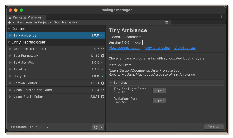
Task: Click the 12.43 MB sample size
Action: (x=120, y=92)
